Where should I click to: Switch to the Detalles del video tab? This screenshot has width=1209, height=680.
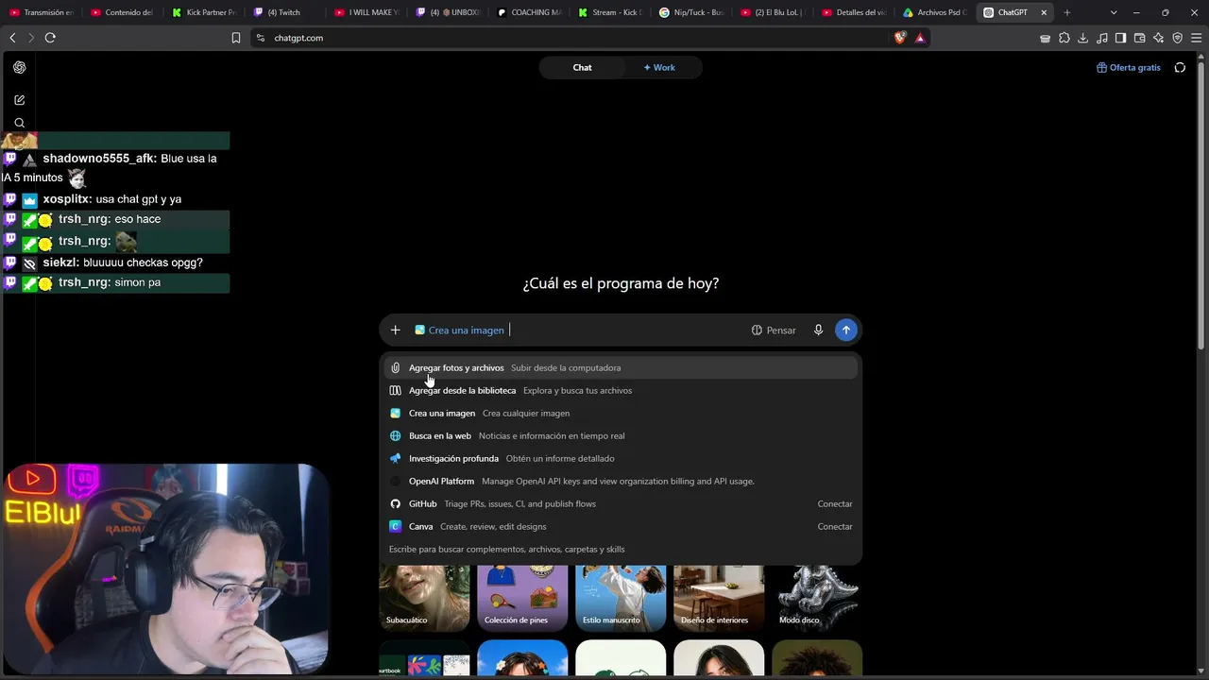[854, 12]
